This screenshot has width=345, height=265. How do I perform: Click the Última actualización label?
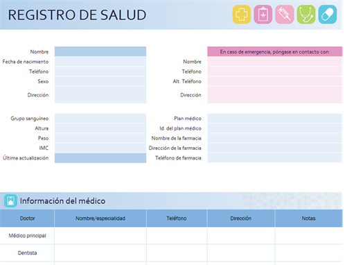click(26, 157)
